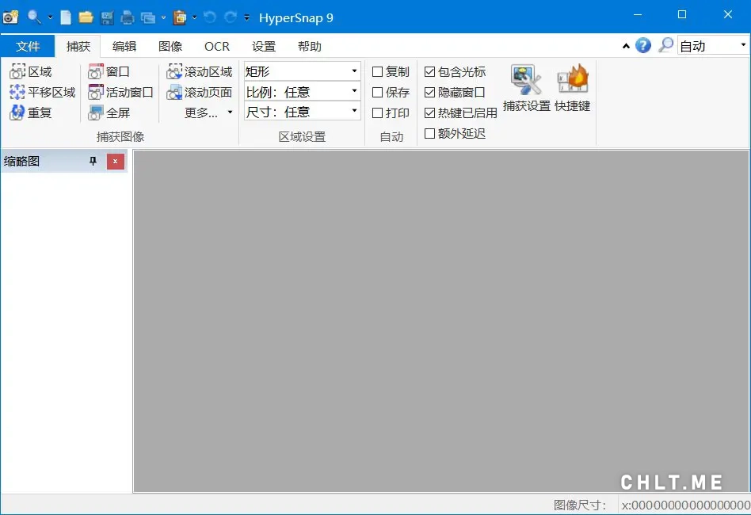The height and width of the screenshot is (515, 751).
Task: Click the clipboard paste icon
Action: coord(180,17)
